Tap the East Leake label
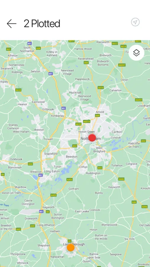Viewport: 150px width, 267px height. coord(82,211)
